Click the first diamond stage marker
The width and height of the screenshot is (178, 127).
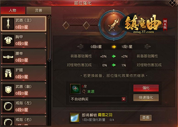[66, 25]
